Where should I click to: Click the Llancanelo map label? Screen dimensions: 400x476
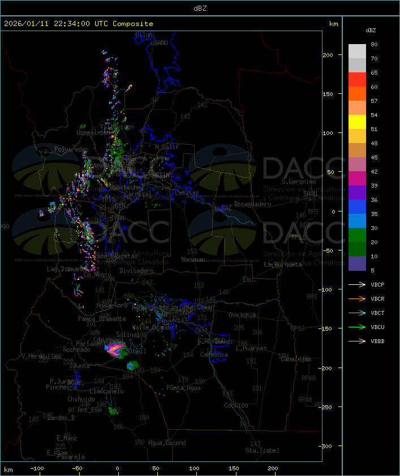106,391
